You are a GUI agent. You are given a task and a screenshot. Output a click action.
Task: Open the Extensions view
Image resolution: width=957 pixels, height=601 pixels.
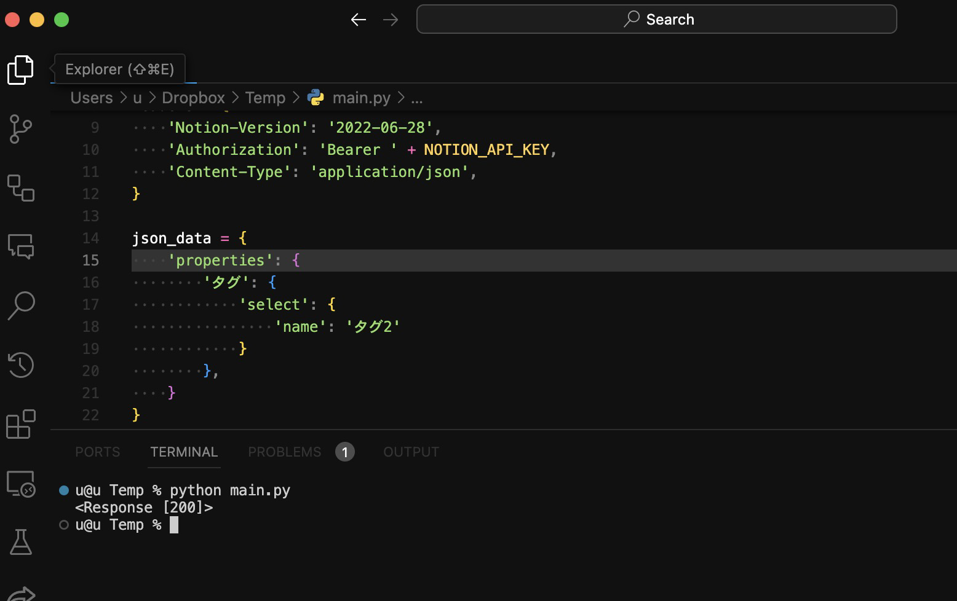tap(20, 424)
